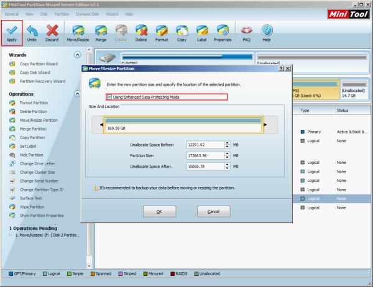Click the Unallocate Space After field

205,166
